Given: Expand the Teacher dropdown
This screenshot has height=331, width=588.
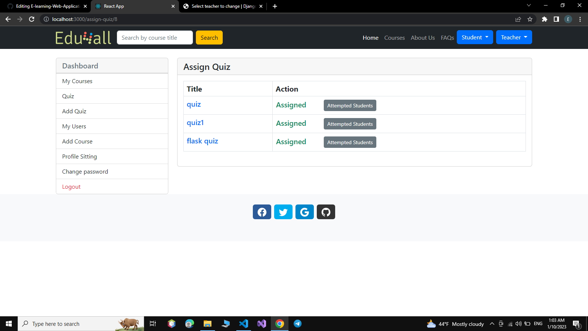Looking at the screenshot, I should tap(514, 37).
